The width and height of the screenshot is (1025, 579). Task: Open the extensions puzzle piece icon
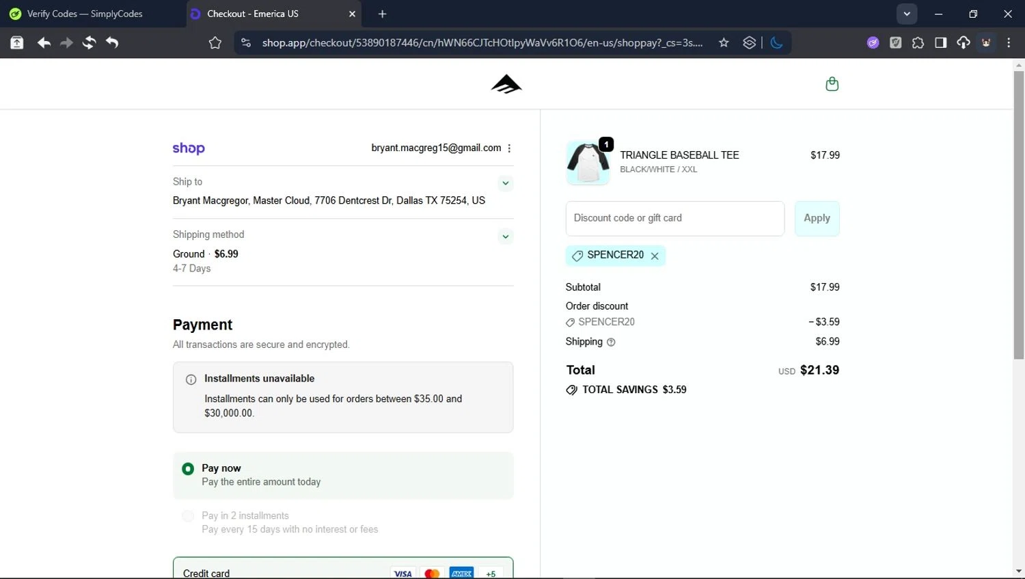click(x=918, y=42)
